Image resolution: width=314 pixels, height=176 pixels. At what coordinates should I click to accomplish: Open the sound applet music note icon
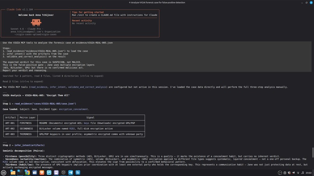[x=303, y=173]
